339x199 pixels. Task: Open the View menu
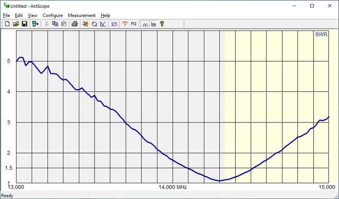[32, 15]
